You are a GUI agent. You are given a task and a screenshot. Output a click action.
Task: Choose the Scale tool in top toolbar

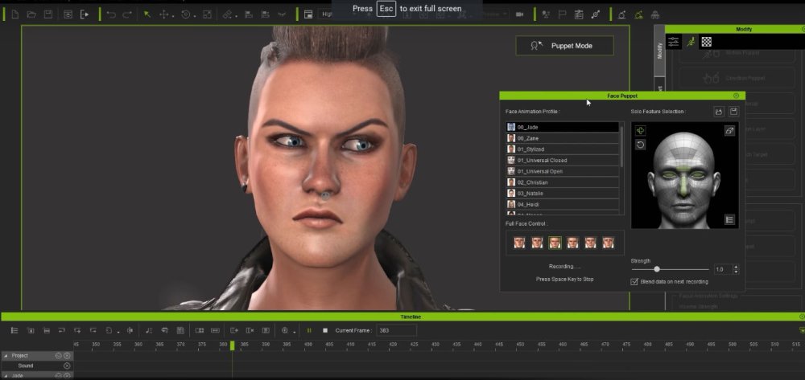pos(207,14)
